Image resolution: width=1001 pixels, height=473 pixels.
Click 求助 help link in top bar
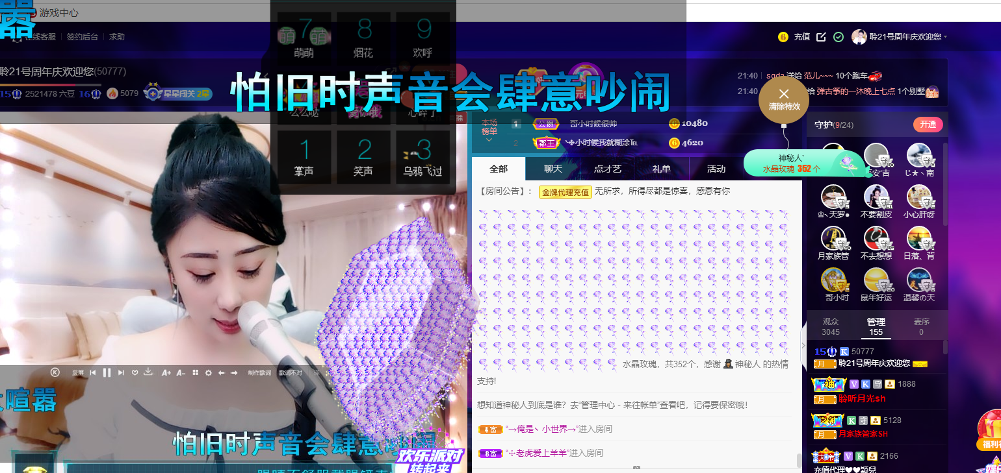[x=117, y=37]
